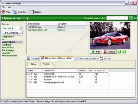Click the Edit Categories button
Image resolution: width=138 pixels, height=104 pixels.
coord(12,33)
